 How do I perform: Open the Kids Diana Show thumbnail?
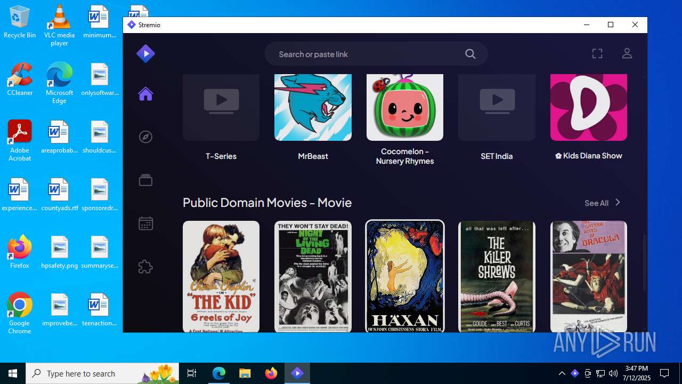tap(589, 107)
